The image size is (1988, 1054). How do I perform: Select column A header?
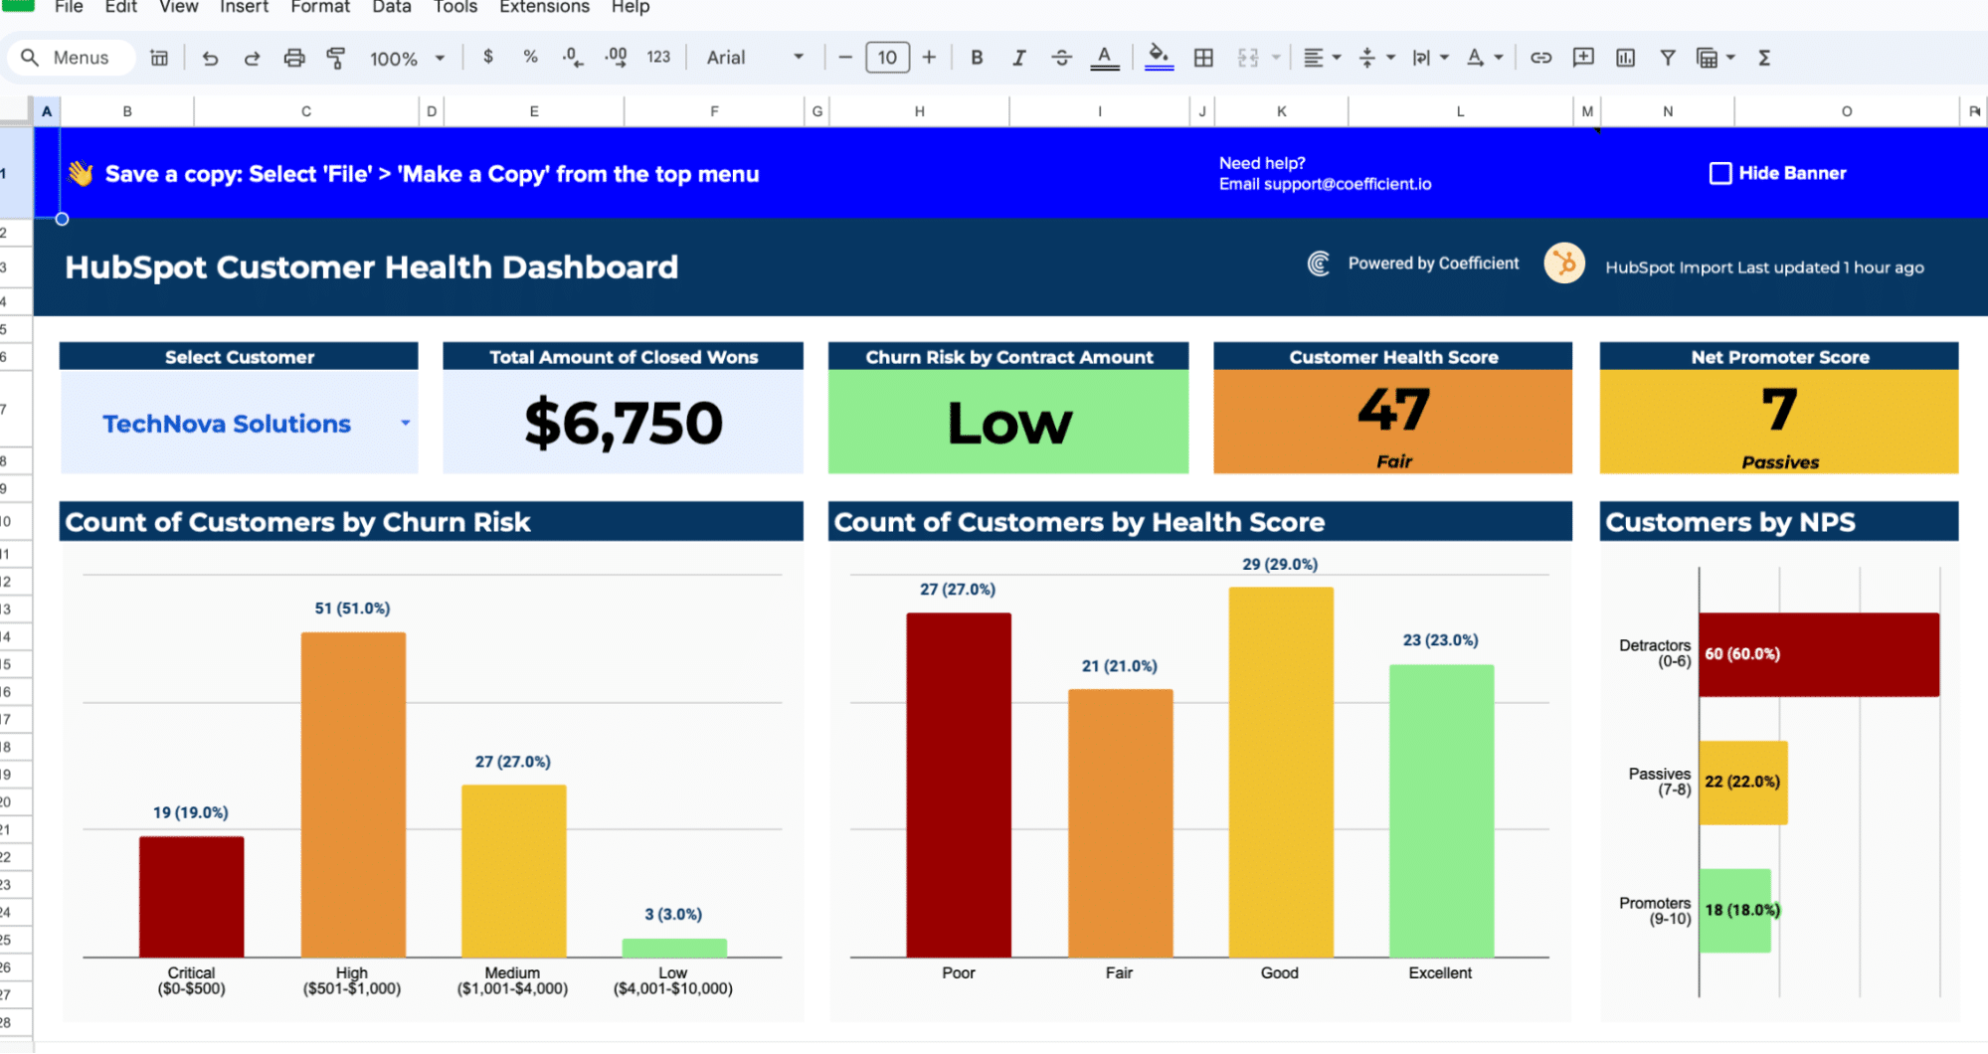pos(47,111)
